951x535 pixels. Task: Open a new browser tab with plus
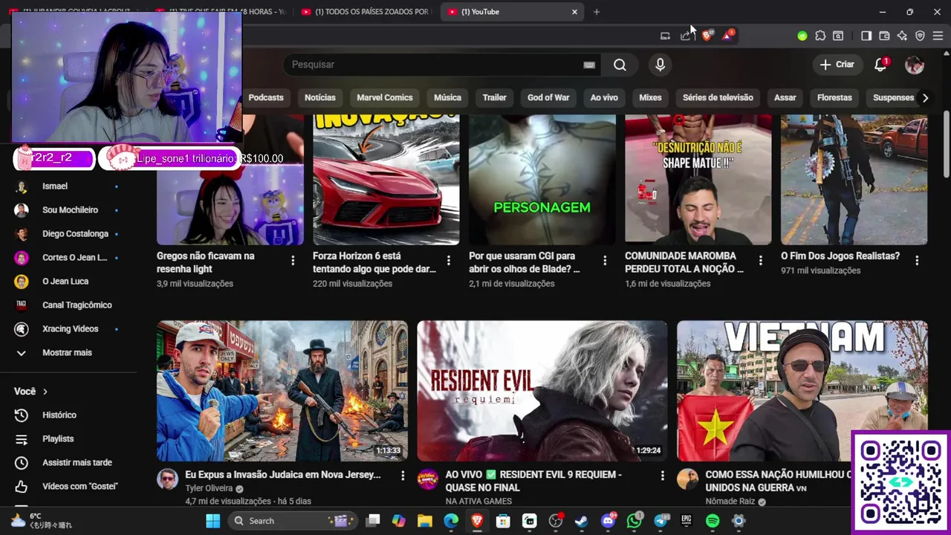click(x=597, y=12)
